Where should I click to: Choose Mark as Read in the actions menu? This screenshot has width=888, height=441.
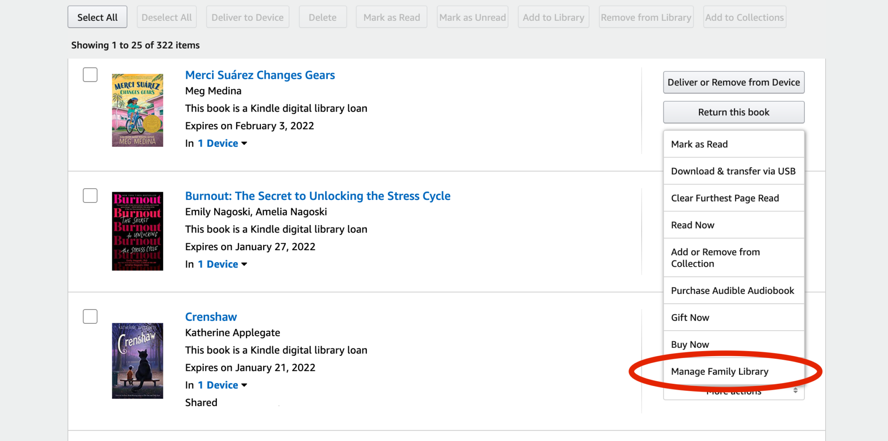(734, 144)
